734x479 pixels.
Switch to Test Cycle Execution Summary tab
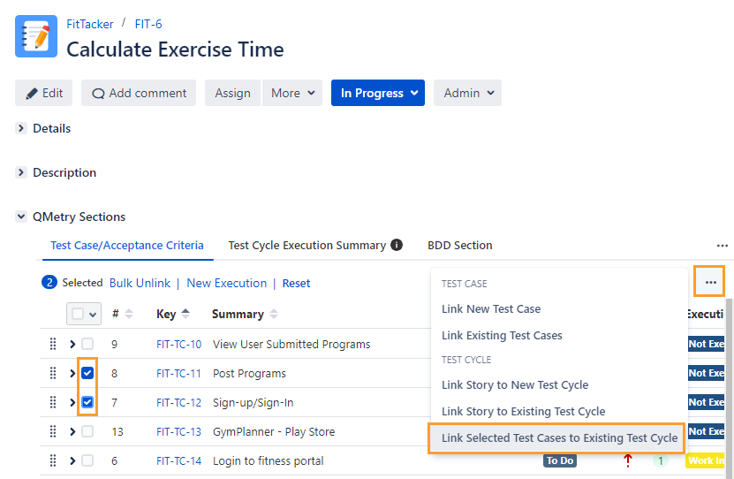(307, 246)
